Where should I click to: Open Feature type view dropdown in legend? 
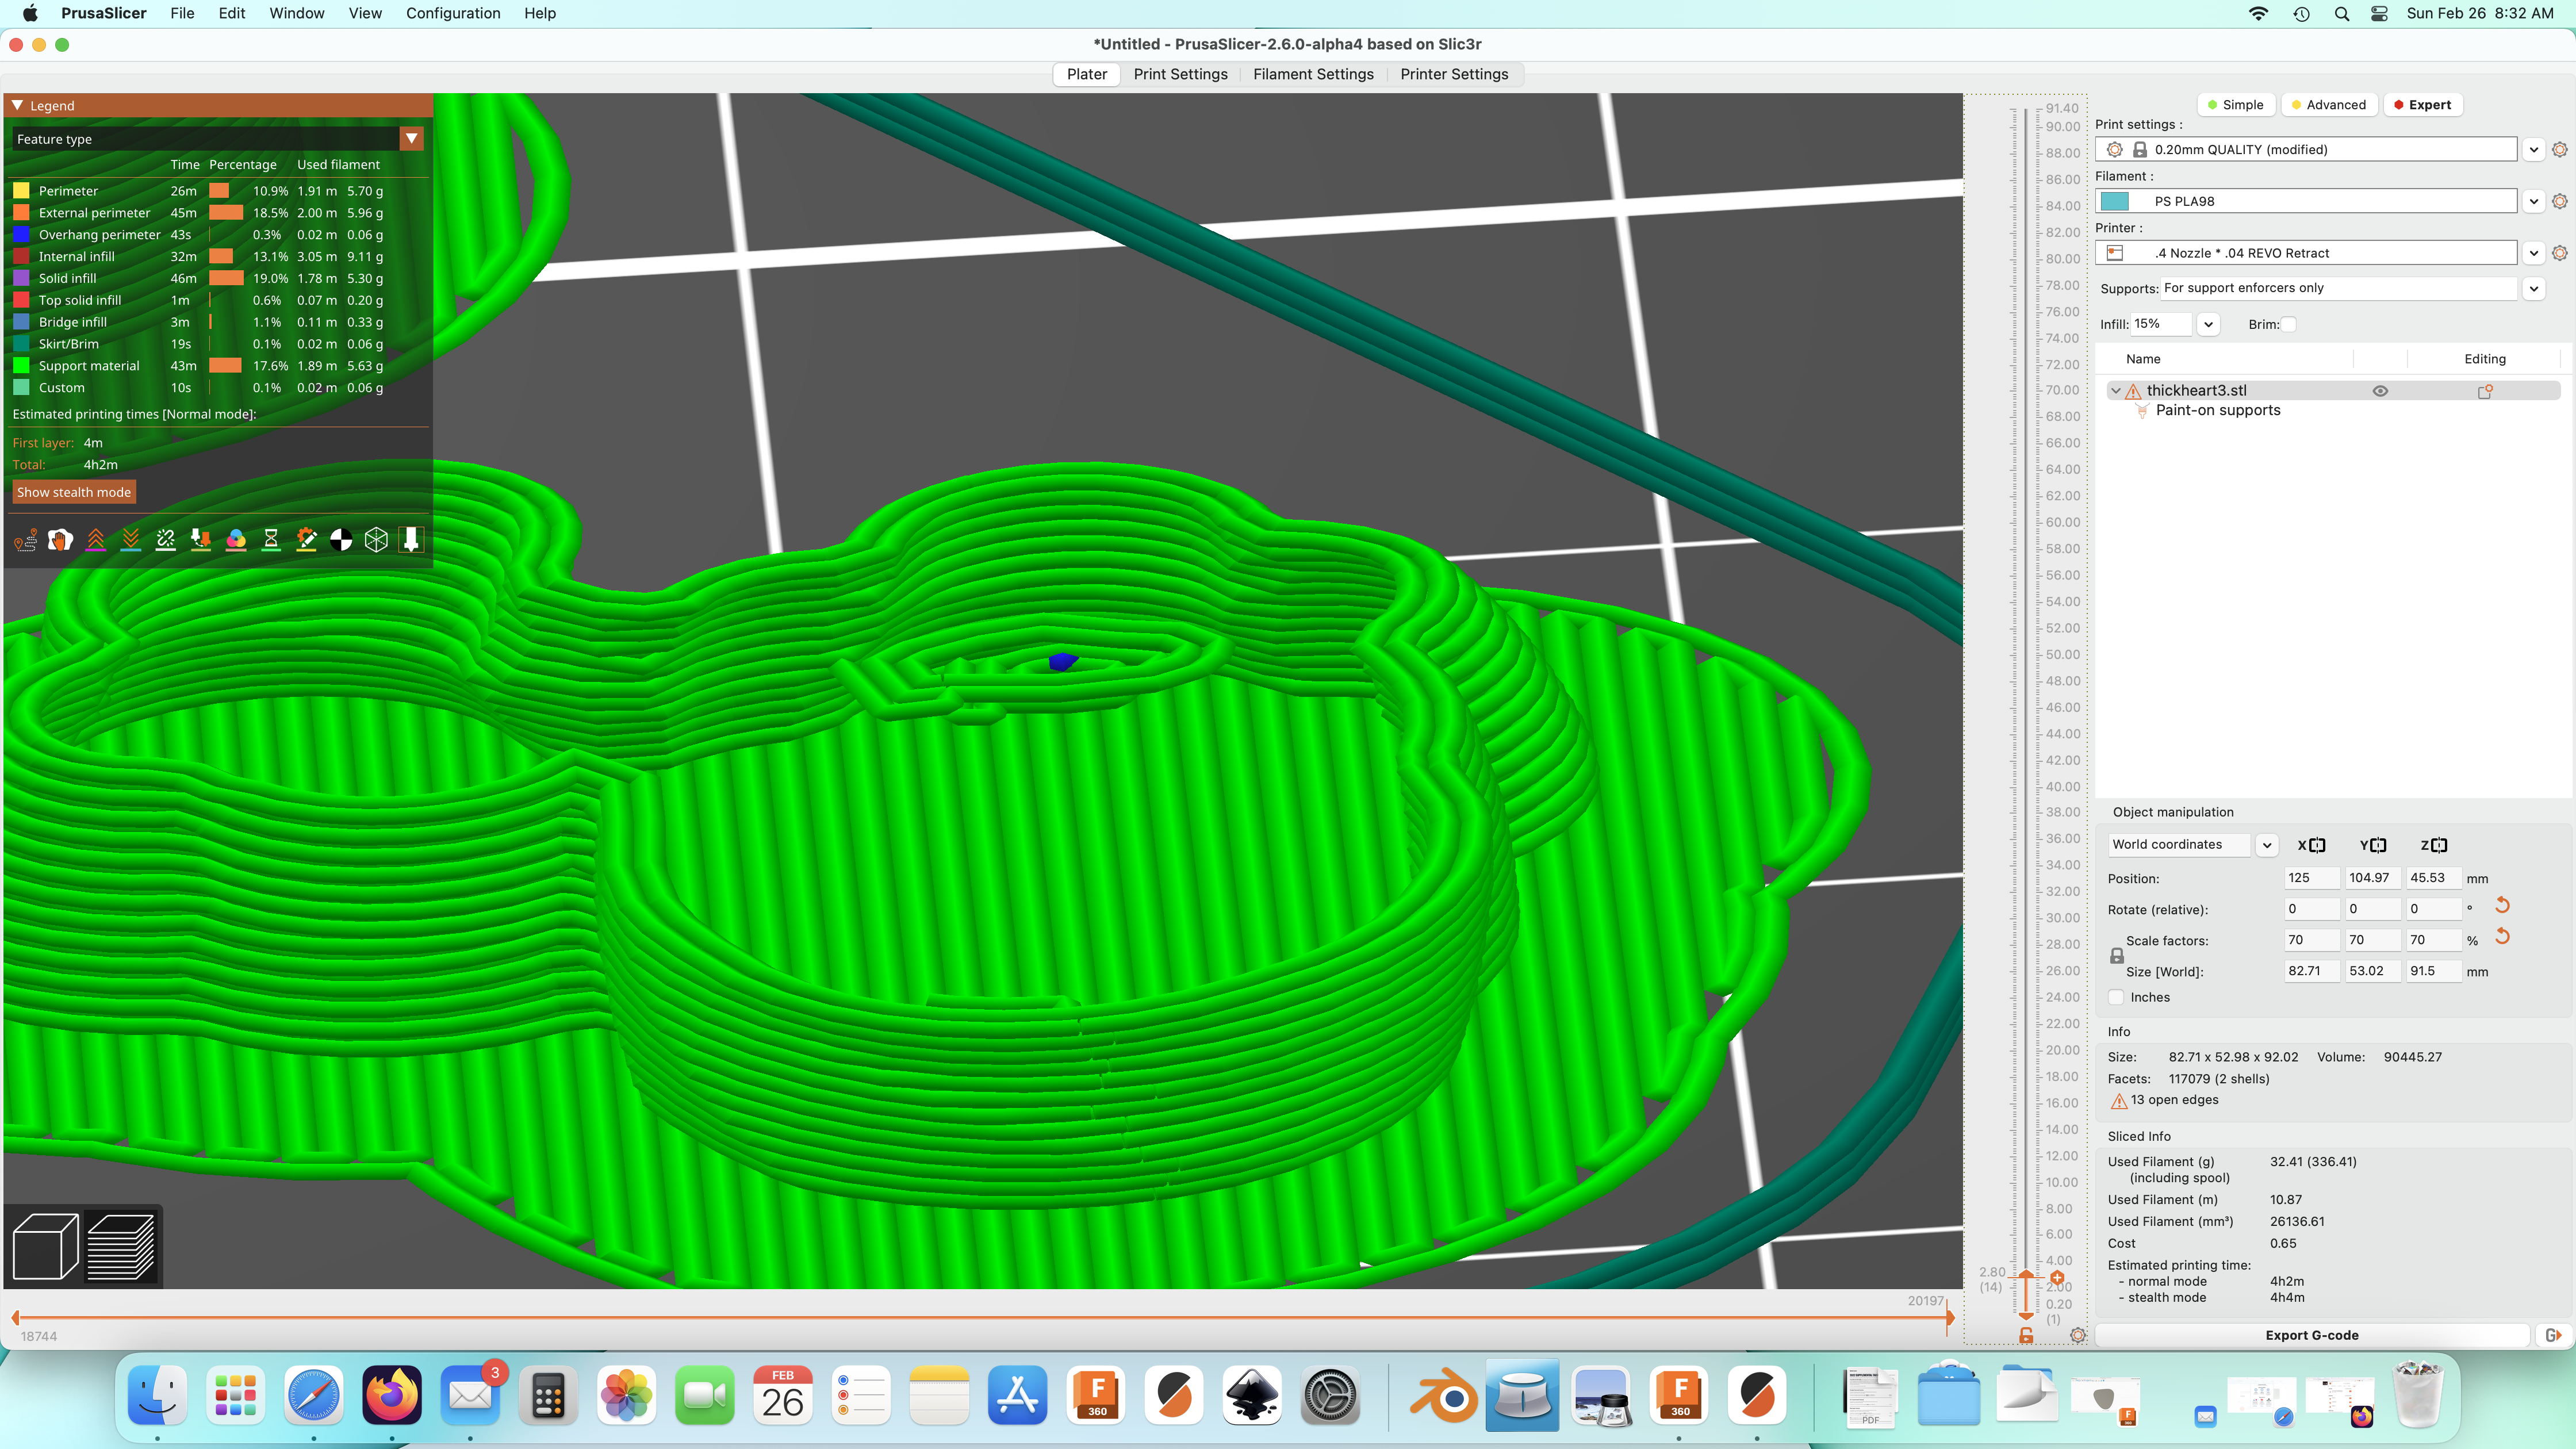pos(411,139)
